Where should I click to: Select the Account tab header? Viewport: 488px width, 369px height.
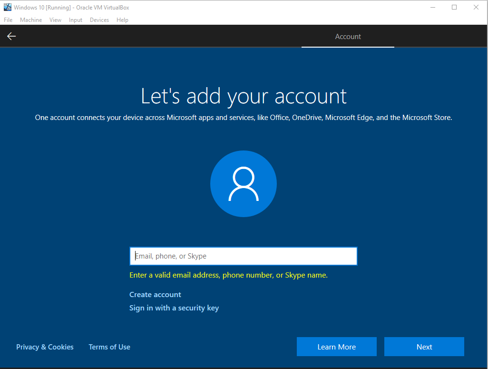pos(348,36)
